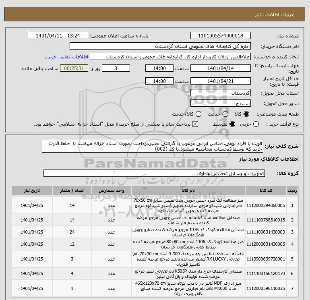Click product code 1111100768510015

pos(266,220)
